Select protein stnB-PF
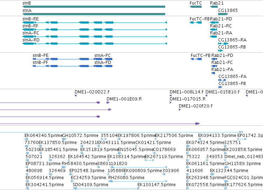Screen dimensions: 263x190 pyautogui.click(x=45, y=66)
